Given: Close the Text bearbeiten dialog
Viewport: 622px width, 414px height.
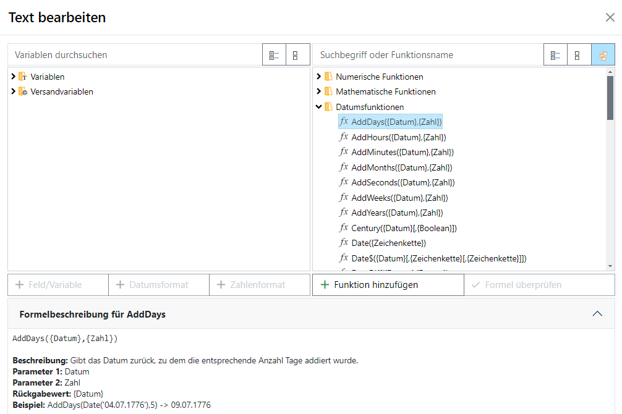Looking at the screenshot, I should click(610, 17).
